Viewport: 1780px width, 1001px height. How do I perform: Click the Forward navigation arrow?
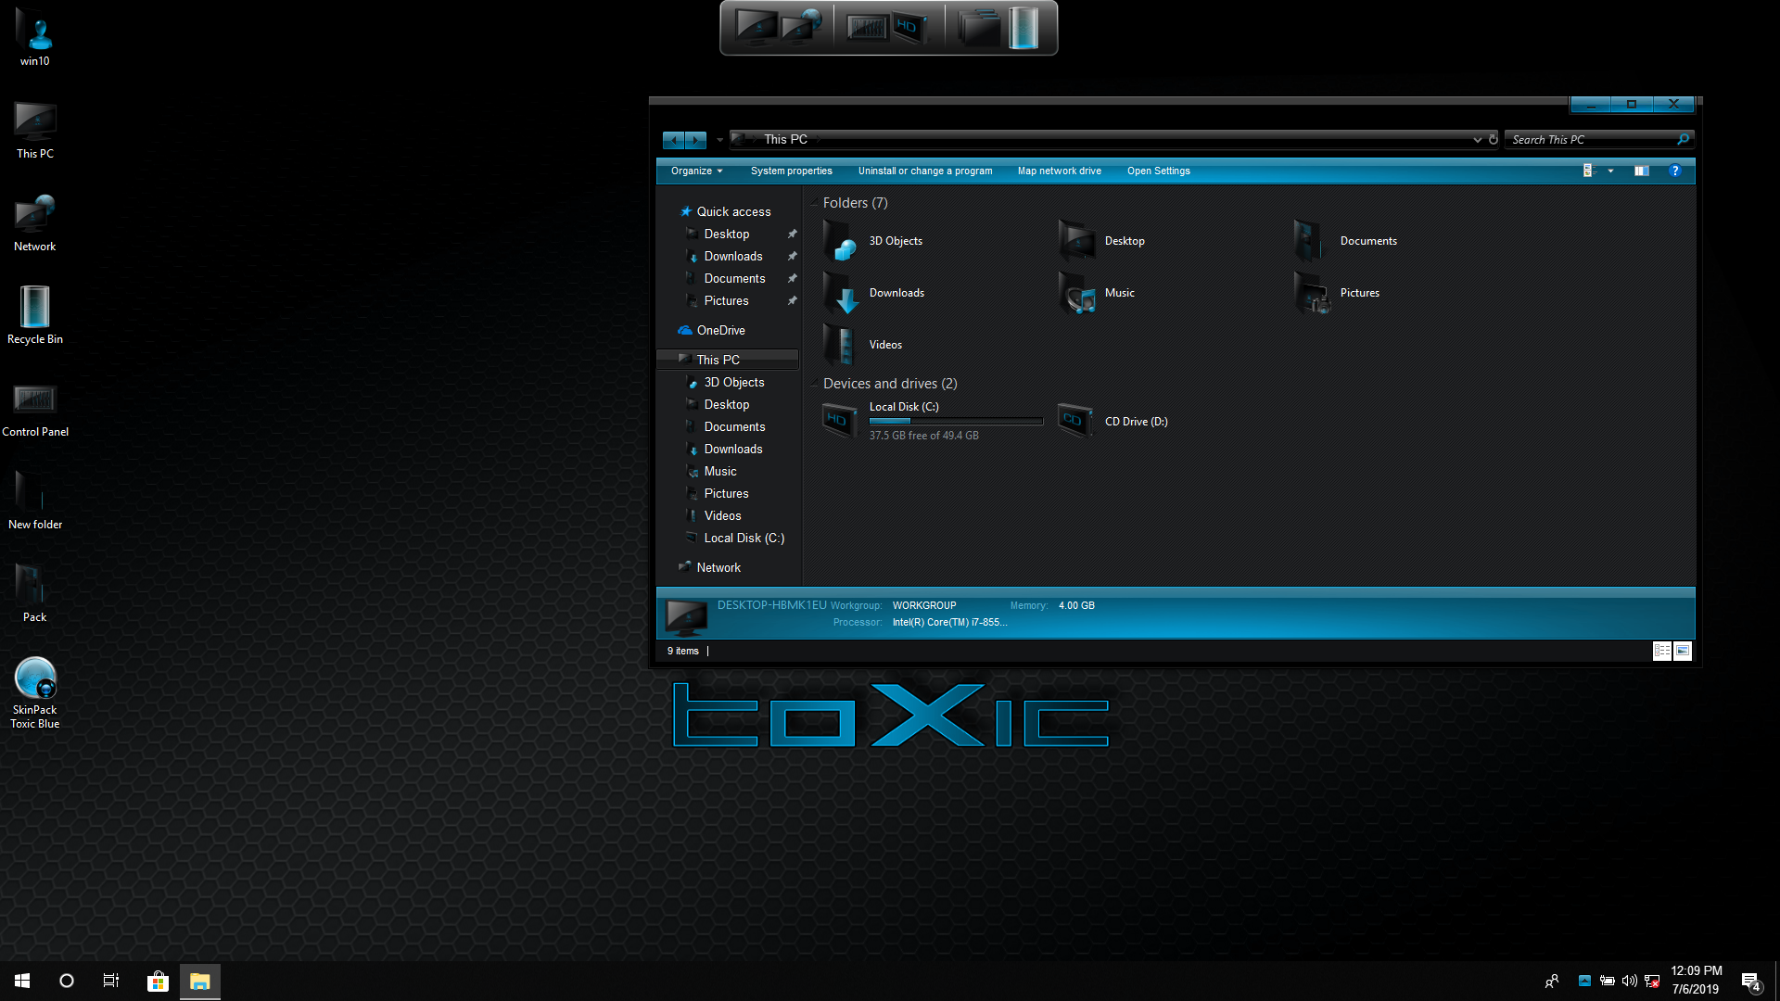695,140
